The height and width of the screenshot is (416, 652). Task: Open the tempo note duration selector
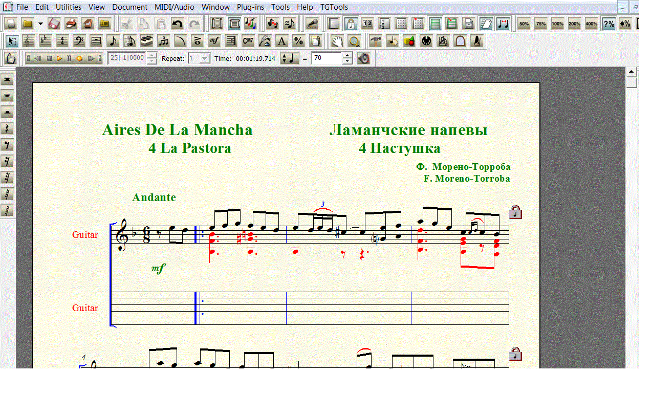(x=290, y=58)
